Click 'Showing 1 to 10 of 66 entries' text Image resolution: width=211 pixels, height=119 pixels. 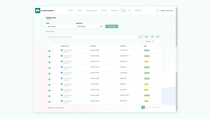click(x=56, y=108)
